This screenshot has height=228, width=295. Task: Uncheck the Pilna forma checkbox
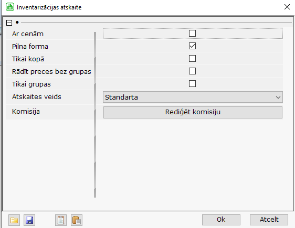click(x=192, y=46)
